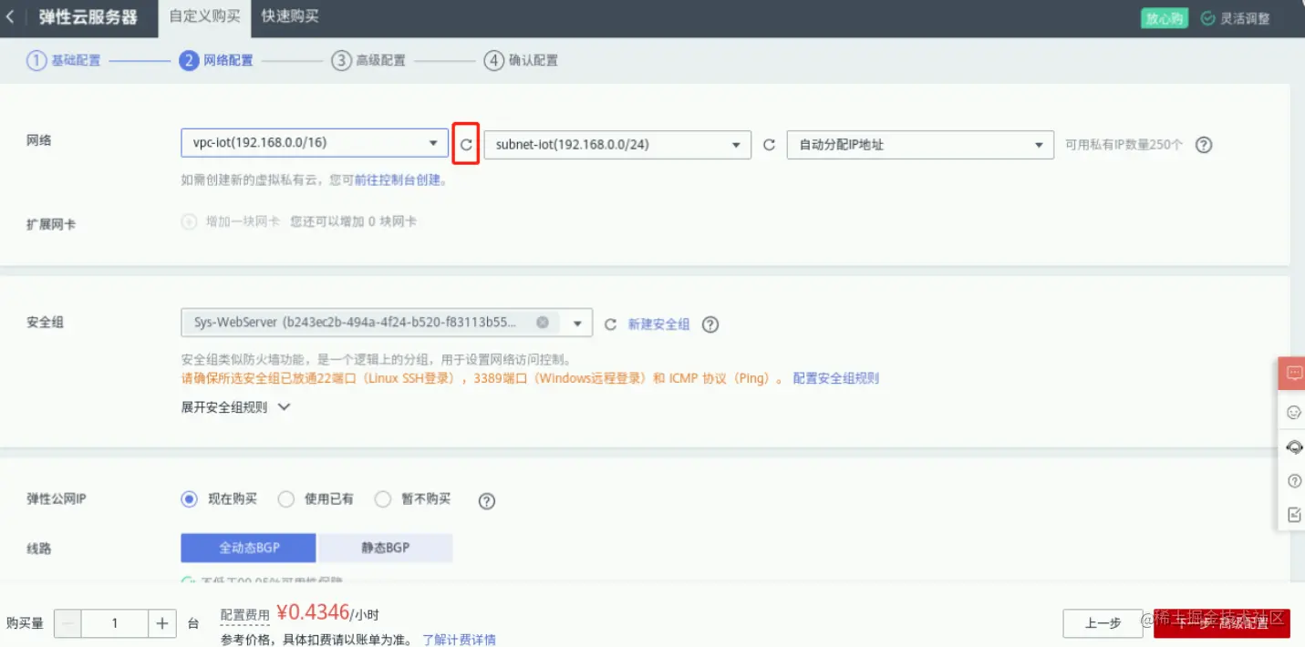Viewport: 1305px width, 647px height.
Task: Click 上一步 button
Action: click(x=1103, y=623)
